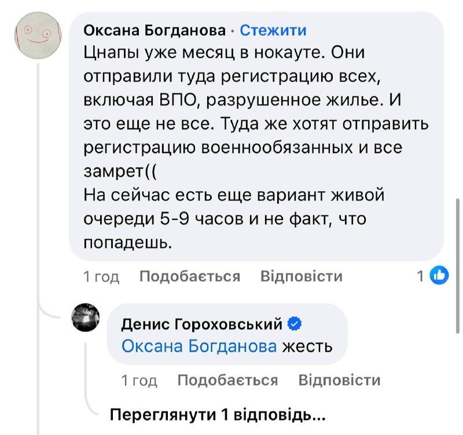Reply to Оксана Богданова's comment via Відповісти
Screen dimensions: 463x435
coord(301,277)
